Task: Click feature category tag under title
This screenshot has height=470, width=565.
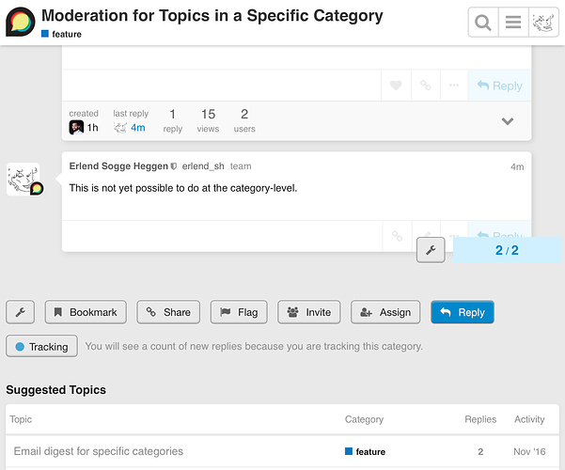Action: click(61, 34)
